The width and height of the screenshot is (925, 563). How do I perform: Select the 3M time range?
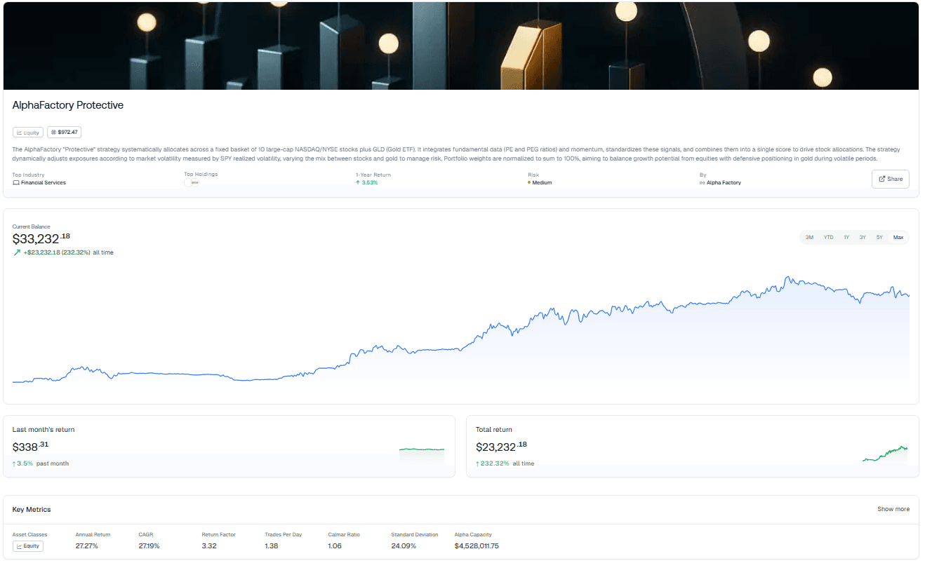(809, 238)
